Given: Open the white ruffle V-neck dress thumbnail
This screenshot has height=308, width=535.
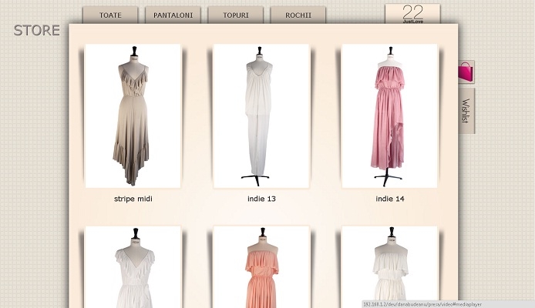Looking at the screenshot, I should [x=133, y=266].
